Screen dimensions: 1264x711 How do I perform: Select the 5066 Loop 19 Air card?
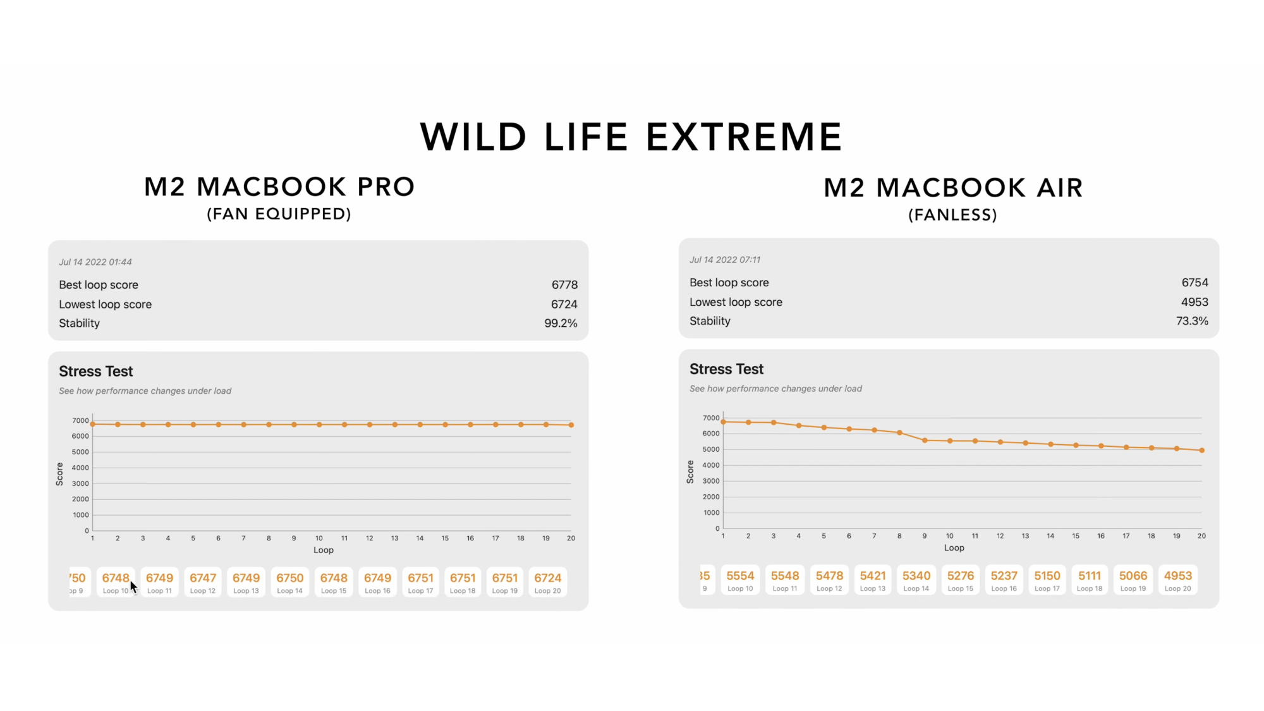tap(1133, 580)
